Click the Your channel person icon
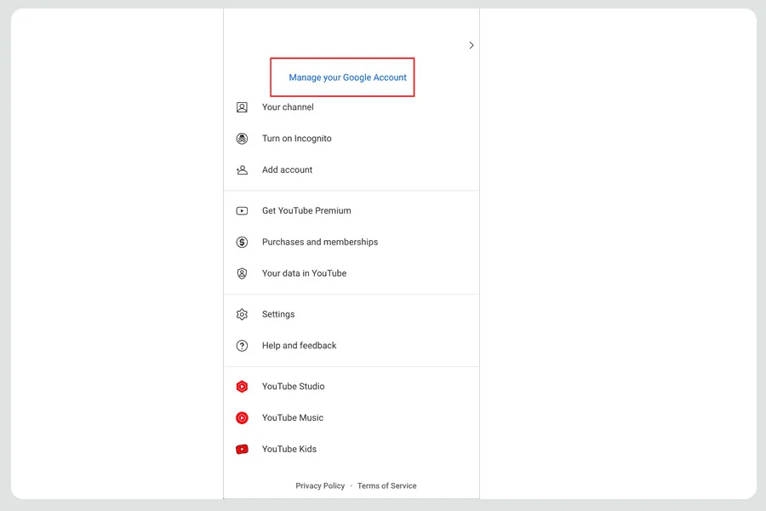Image resolution: width=766 pixels, height=511 pixels. coord(242,107)
